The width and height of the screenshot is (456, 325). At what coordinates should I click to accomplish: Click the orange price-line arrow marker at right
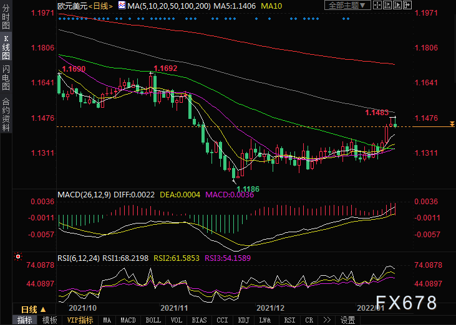(452, 124)
